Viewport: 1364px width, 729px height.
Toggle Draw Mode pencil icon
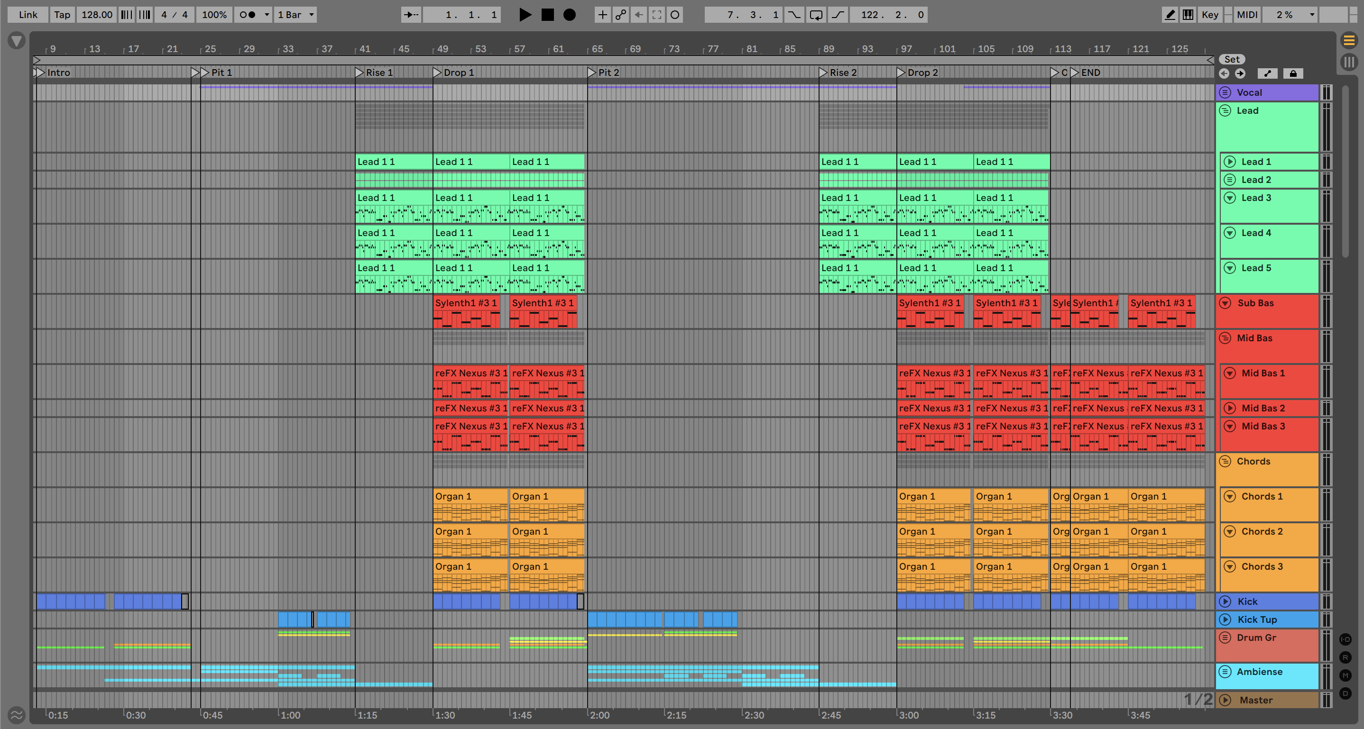[1170, 15]
